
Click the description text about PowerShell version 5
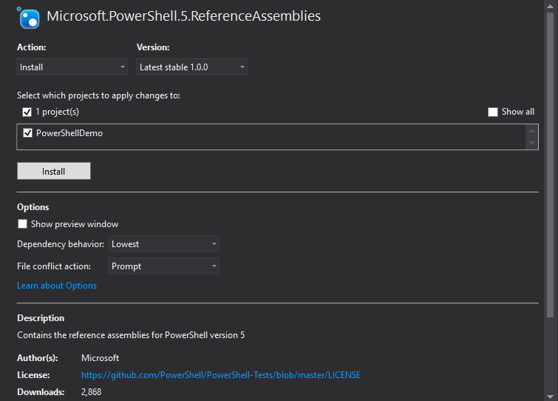tap(131, 335)
